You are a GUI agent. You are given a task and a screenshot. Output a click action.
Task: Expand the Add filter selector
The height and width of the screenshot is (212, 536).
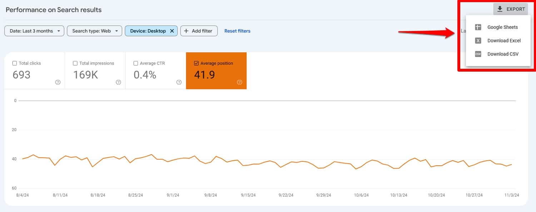[199, 31]
